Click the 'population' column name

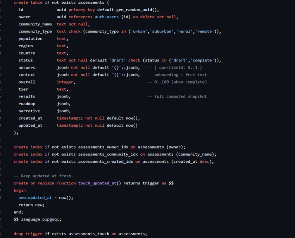30,39
